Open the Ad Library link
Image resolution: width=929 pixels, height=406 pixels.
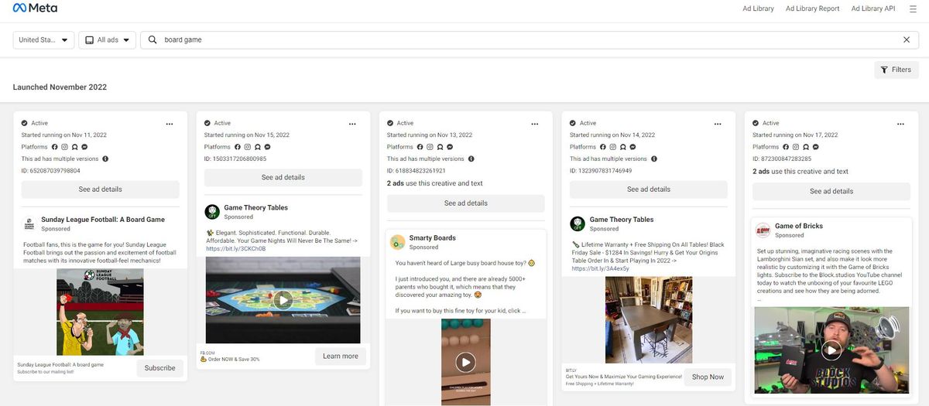758,9
